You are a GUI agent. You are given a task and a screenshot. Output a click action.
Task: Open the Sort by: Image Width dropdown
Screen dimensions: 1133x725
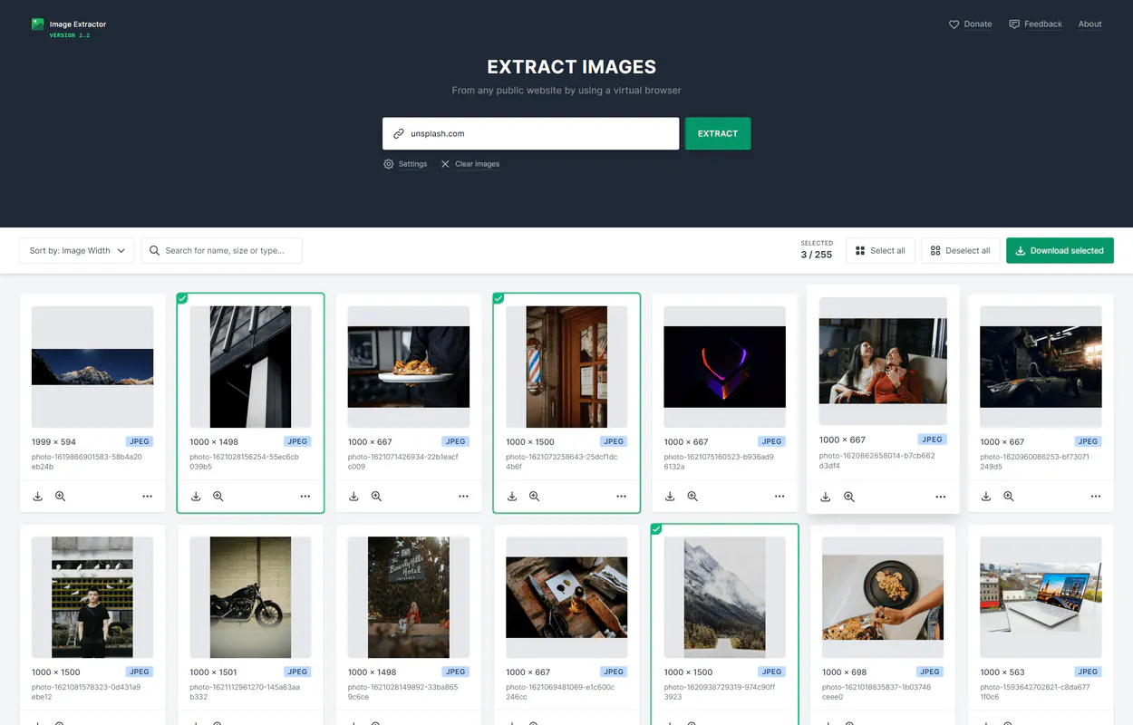click(x=77, y=251)
